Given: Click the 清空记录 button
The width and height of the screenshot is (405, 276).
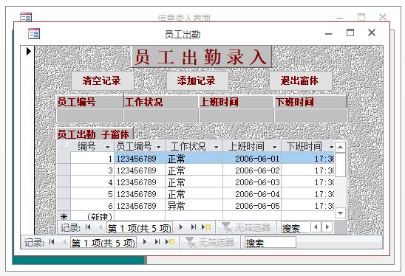Looking at the screenshot, I should coord(102,80).
